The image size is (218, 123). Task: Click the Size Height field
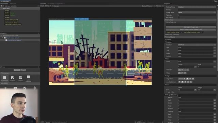[x=205, y=90]
